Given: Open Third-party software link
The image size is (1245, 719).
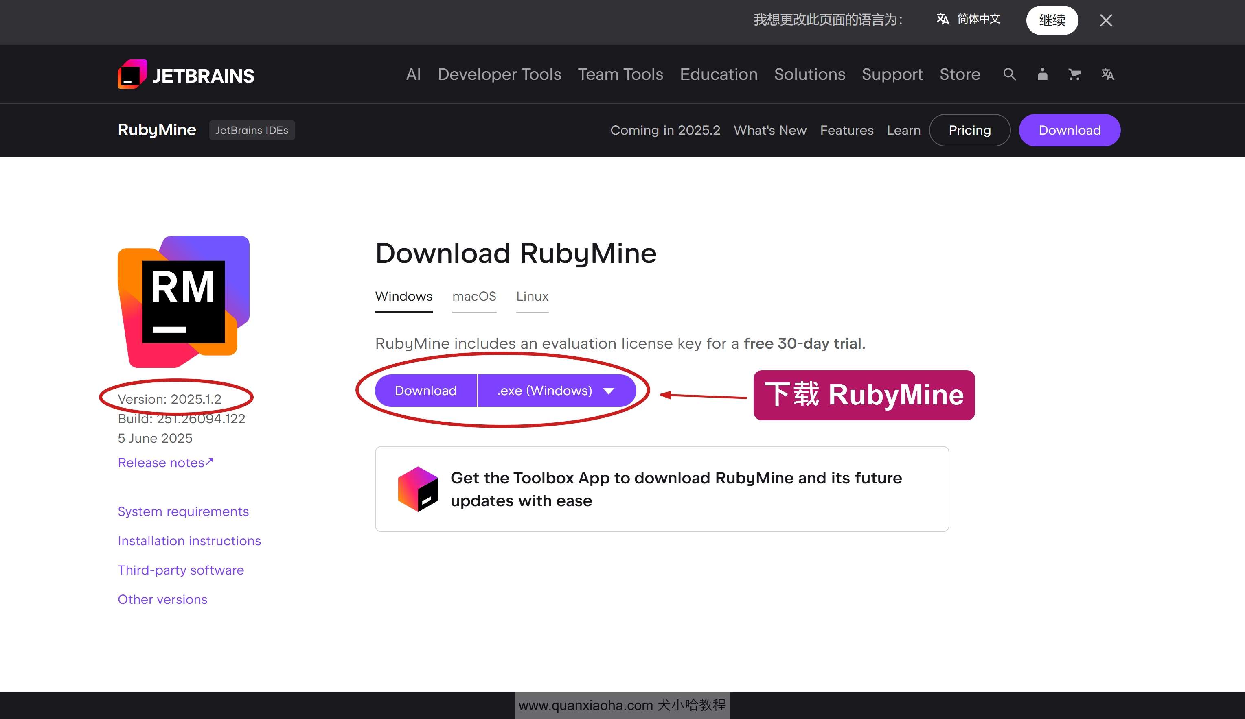Looking at the screenshot, I should 180,570.
